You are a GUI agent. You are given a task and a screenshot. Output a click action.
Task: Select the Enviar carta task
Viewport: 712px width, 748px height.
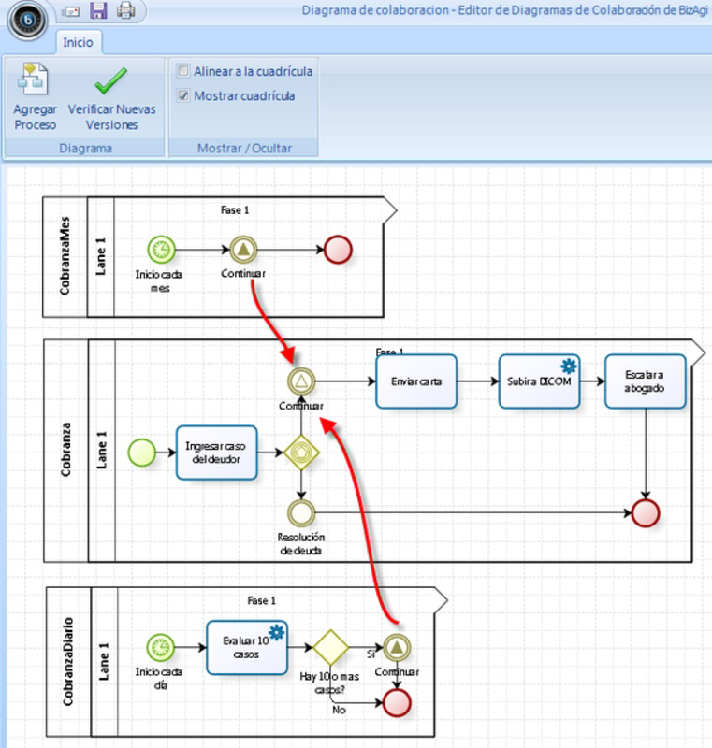click(x=416, y=381)
